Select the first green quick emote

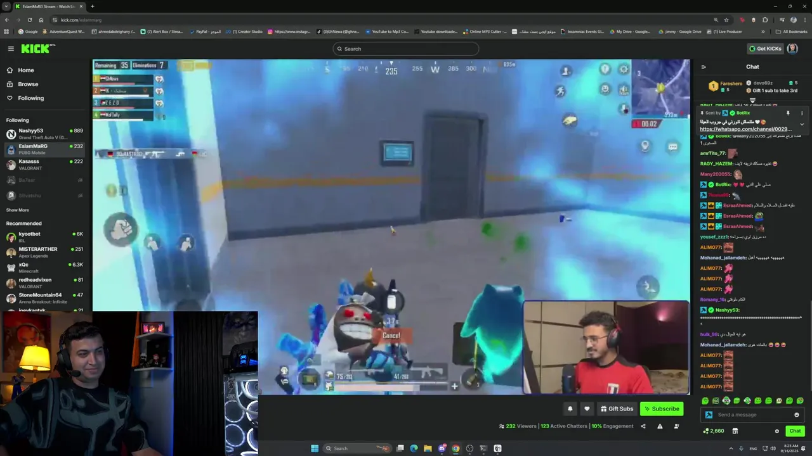coord(705,400)
